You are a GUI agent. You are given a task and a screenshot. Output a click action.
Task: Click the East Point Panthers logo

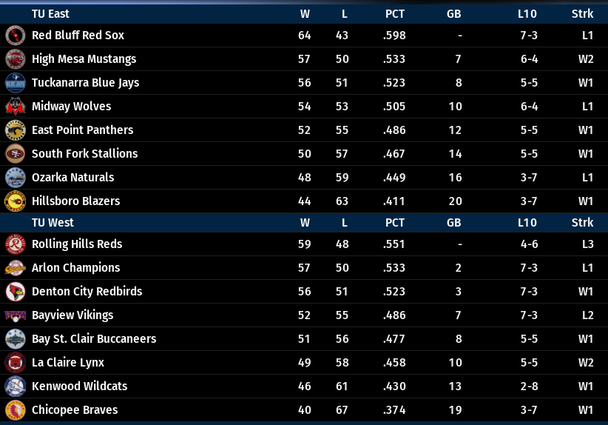click(x=15, y=130)
